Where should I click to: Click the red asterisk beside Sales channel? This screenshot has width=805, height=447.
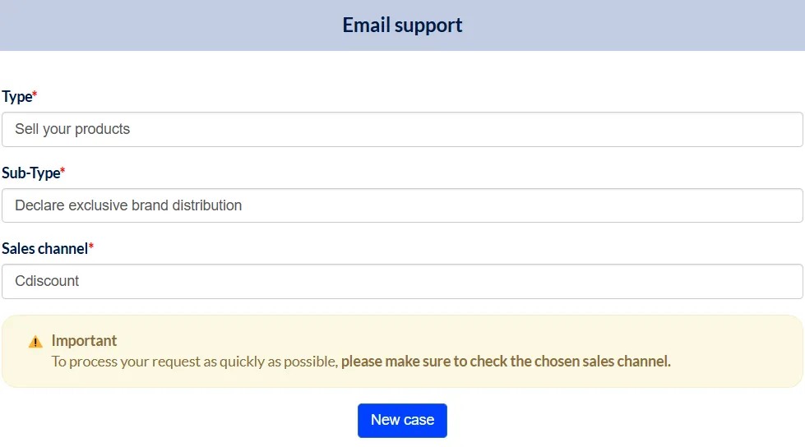click(91, 246)
